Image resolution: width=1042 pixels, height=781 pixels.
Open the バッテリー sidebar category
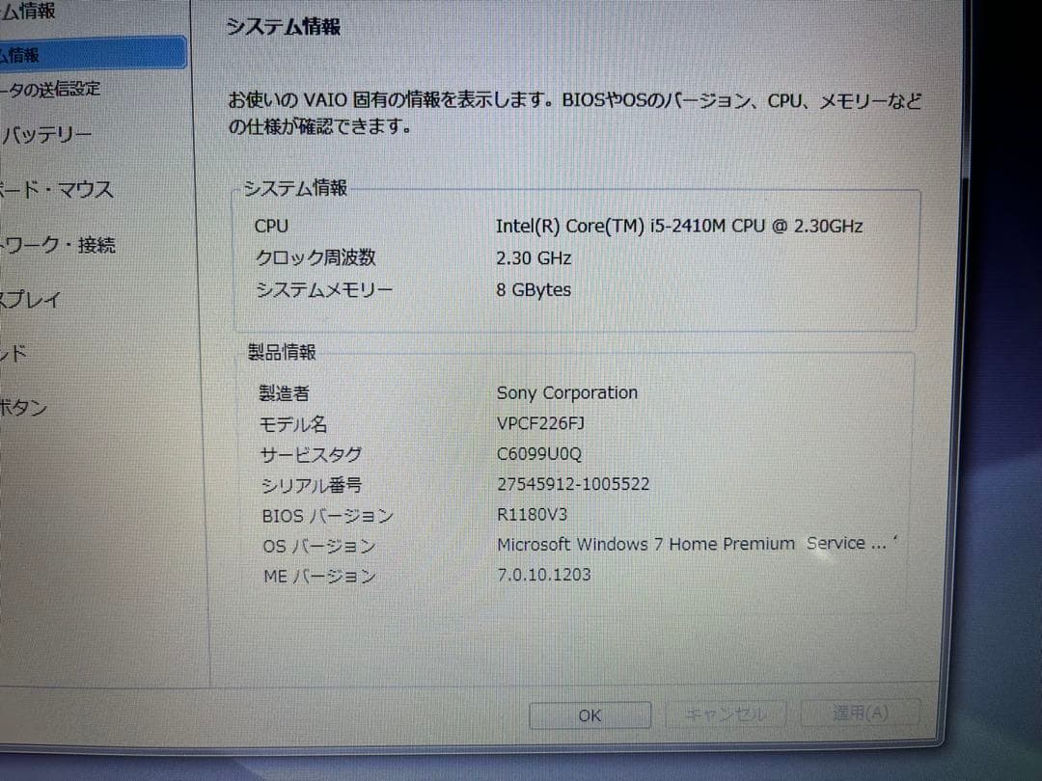tap(46, 135)
